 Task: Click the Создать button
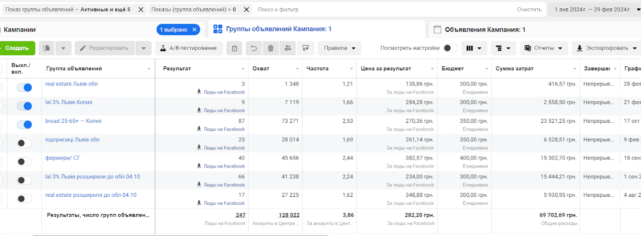(x=17, y=48)
